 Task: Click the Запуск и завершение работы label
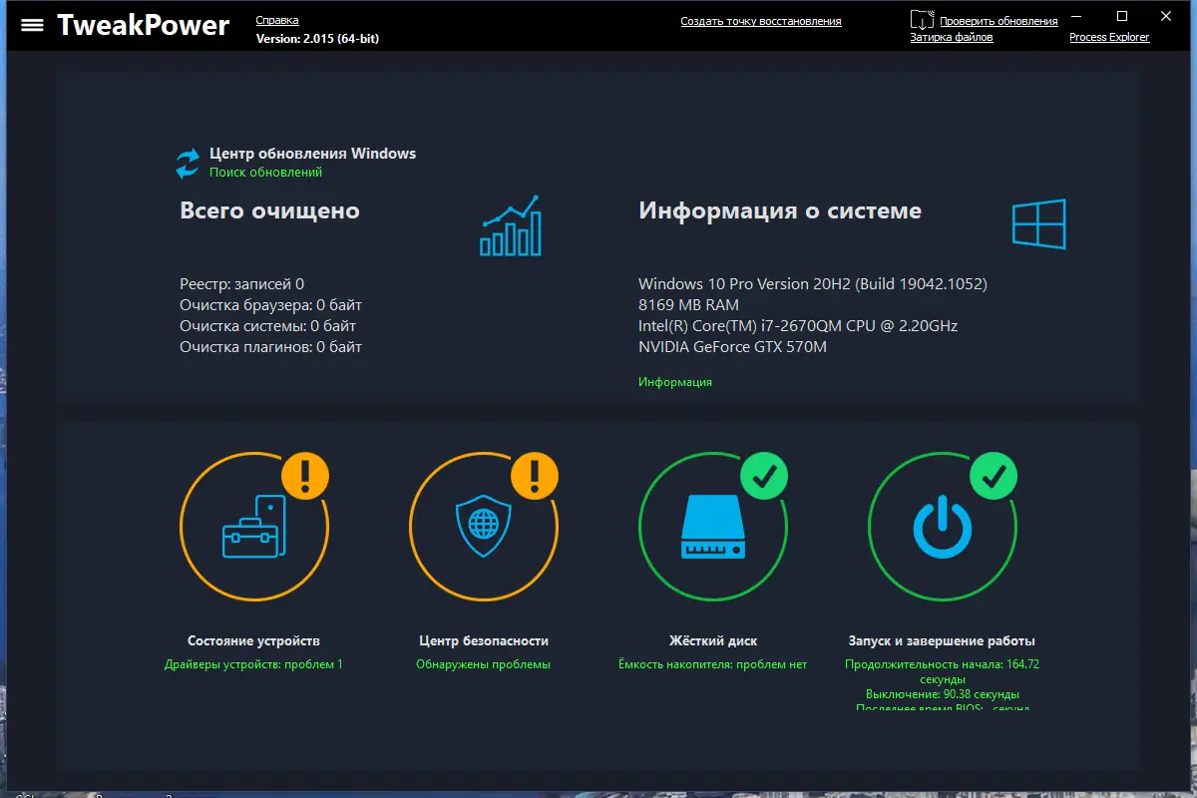[x=942, y=641]
